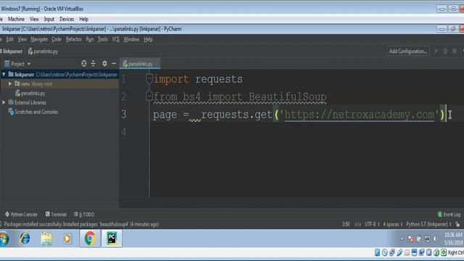464x261 pixels.
Task: Click the collapse all icon in Project panel
Action: click(94, 63)
